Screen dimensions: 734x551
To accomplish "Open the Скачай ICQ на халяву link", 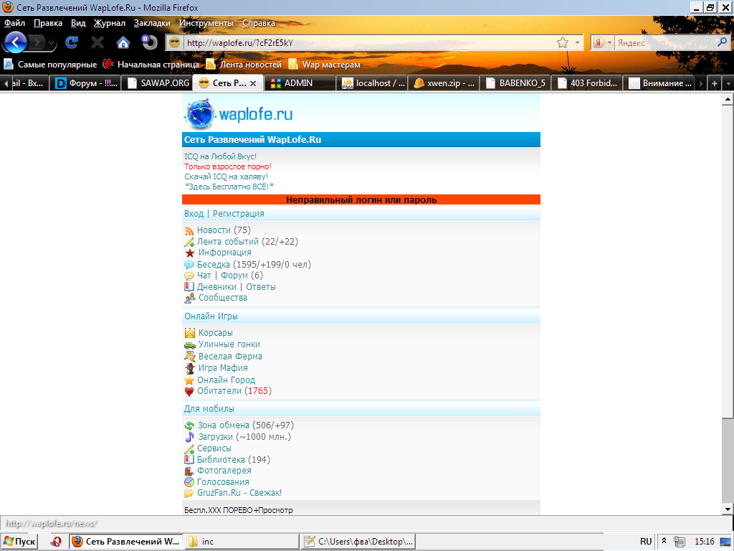I will tap(226, 176).
